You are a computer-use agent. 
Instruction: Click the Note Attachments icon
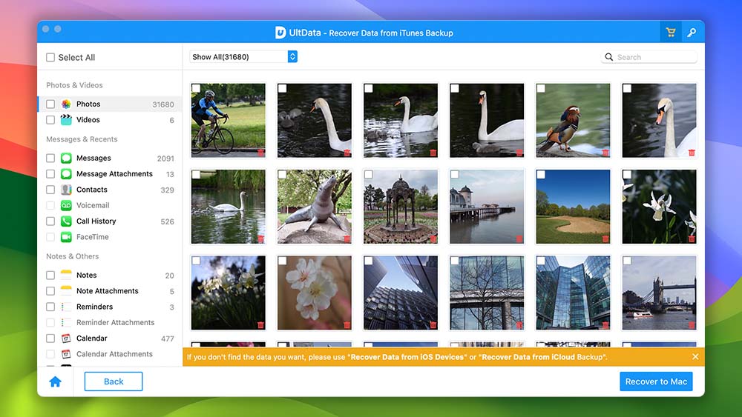click(66, 291)
